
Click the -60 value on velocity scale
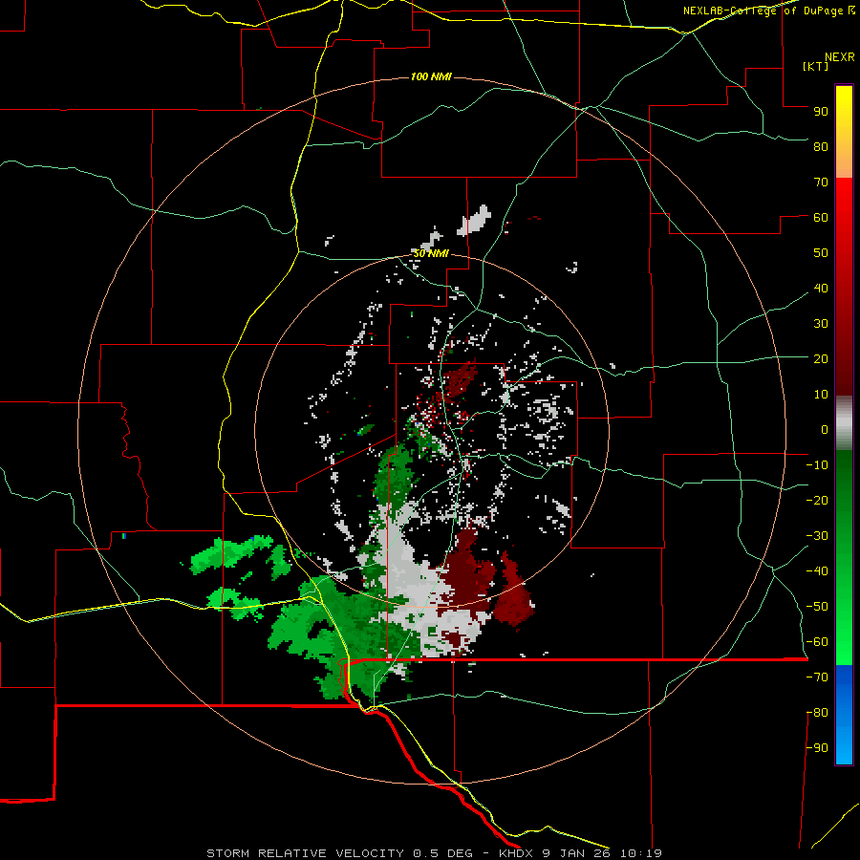pos(817,642)
